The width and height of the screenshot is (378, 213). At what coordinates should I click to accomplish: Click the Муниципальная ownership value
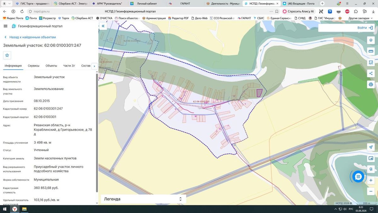(x=46, y=180)
